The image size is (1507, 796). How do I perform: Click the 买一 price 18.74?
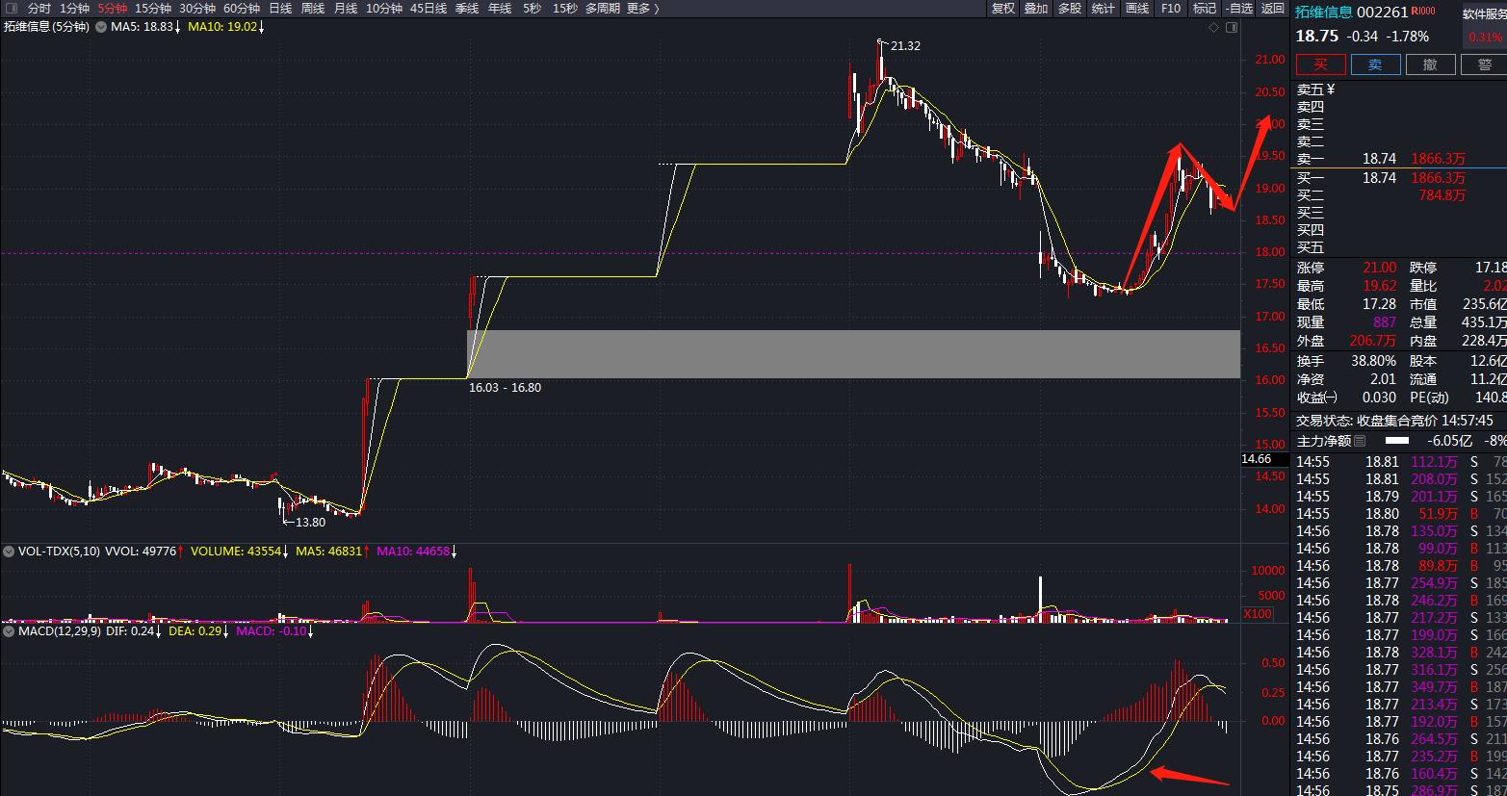pos(1379,178)
